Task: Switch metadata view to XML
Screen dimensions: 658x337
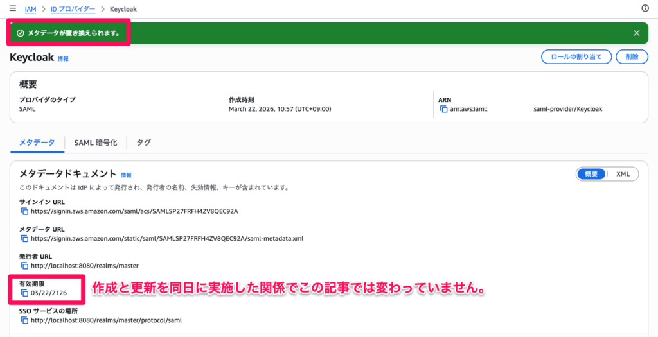Action: [x=623, y=174]
